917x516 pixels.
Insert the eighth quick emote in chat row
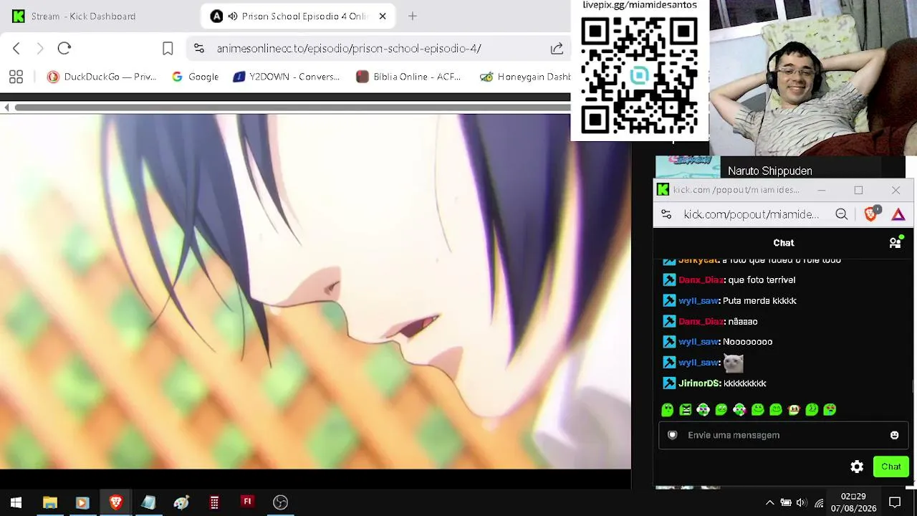click(x=794, y=410)
